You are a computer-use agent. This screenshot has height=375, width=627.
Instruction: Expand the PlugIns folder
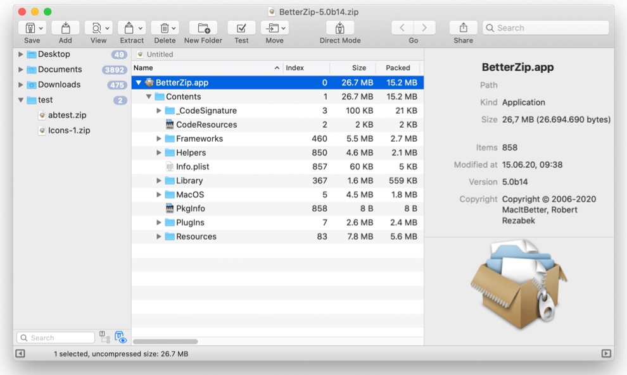(x=159, y=223)
